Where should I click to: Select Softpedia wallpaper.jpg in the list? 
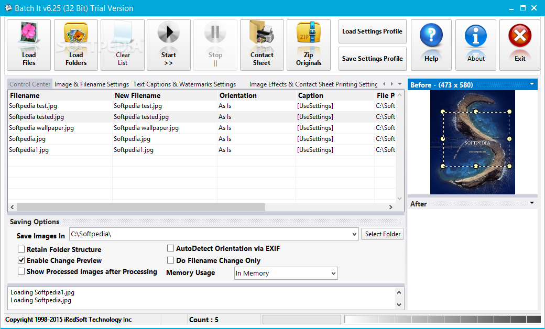point(41,128)
